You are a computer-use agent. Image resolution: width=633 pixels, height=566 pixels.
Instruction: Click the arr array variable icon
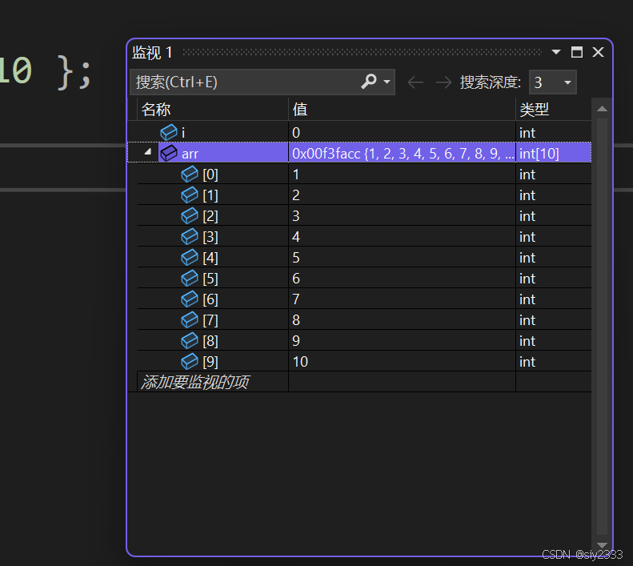click(169, 153)
